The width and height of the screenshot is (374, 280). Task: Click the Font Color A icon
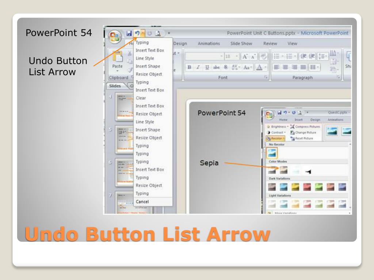tap(259, 67)
